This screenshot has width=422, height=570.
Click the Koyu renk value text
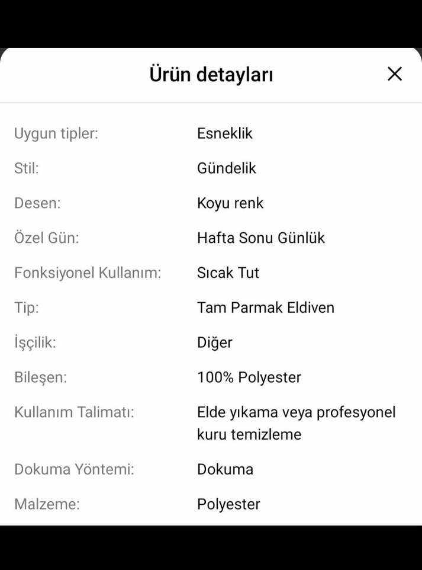pos(230,203)
